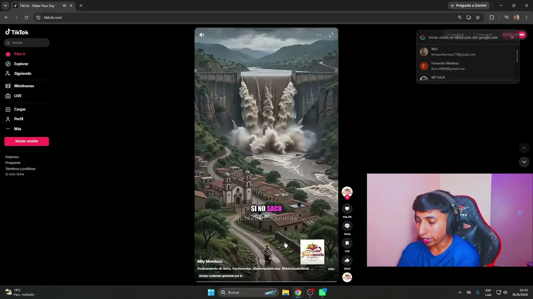Open the Programa footer link
Screen dimensions: 533x299
point(13,163)
